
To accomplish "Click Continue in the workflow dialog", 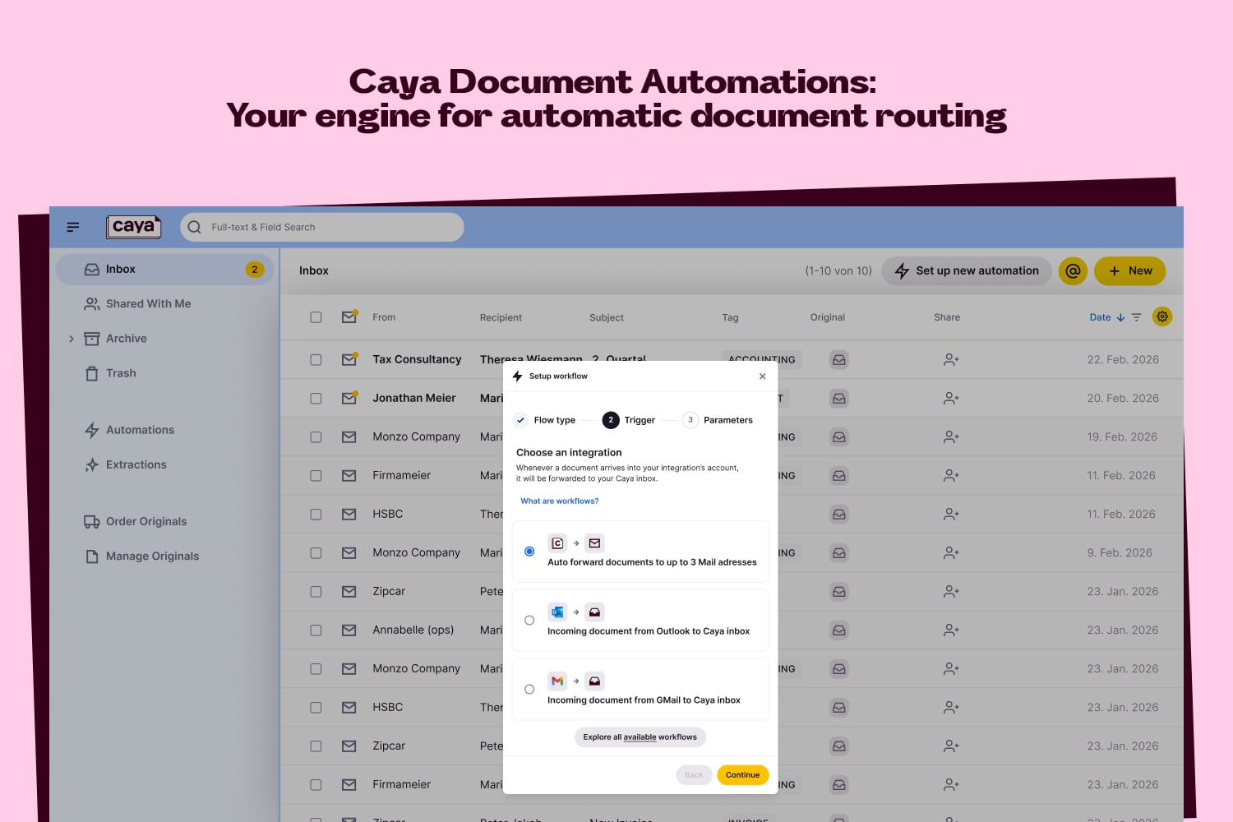I will pos(742,775).
